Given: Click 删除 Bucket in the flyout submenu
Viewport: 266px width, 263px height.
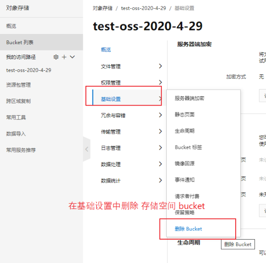Looking at the screenshot, I should 188,229.
